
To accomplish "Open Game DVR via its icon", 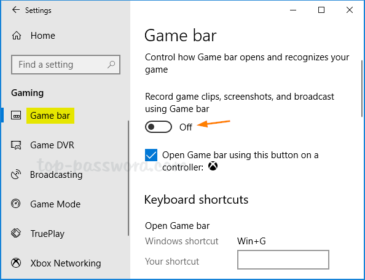I will pyautogui.click(x=16, y=145).
